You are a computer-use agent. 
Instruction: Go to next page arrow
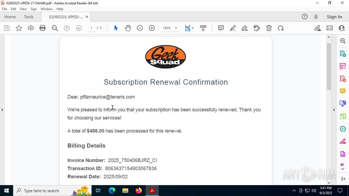click(x=79, y=28)
